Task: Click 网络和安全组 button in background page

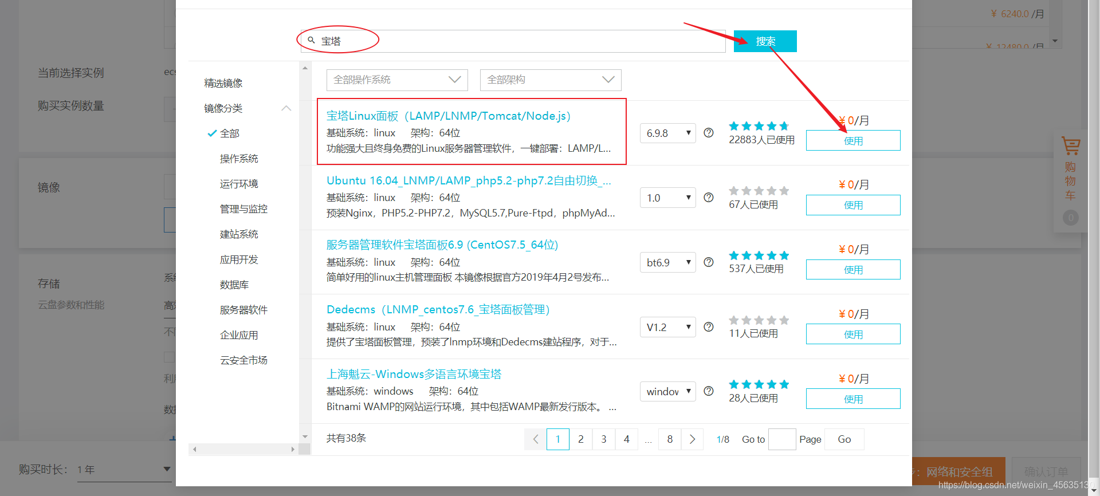Action: [x=958, y=472]
